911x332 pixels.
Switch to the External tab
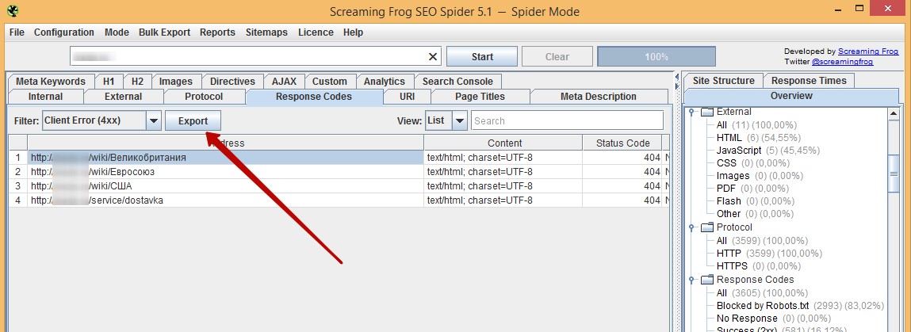pyautogui.click(x=123, y=97)
